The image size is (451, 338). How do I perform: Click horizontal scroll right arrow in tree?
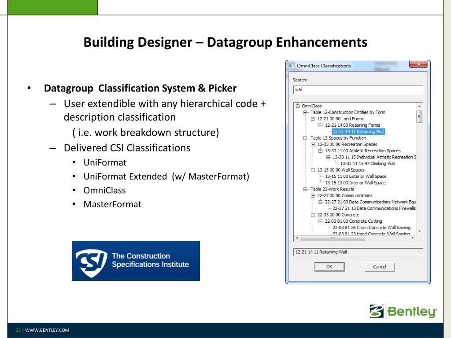(x=413, y=238)
